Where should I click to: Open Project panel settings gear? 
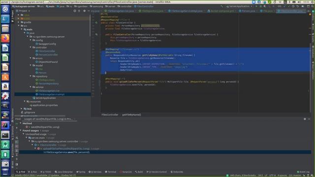tap(84, 11)
